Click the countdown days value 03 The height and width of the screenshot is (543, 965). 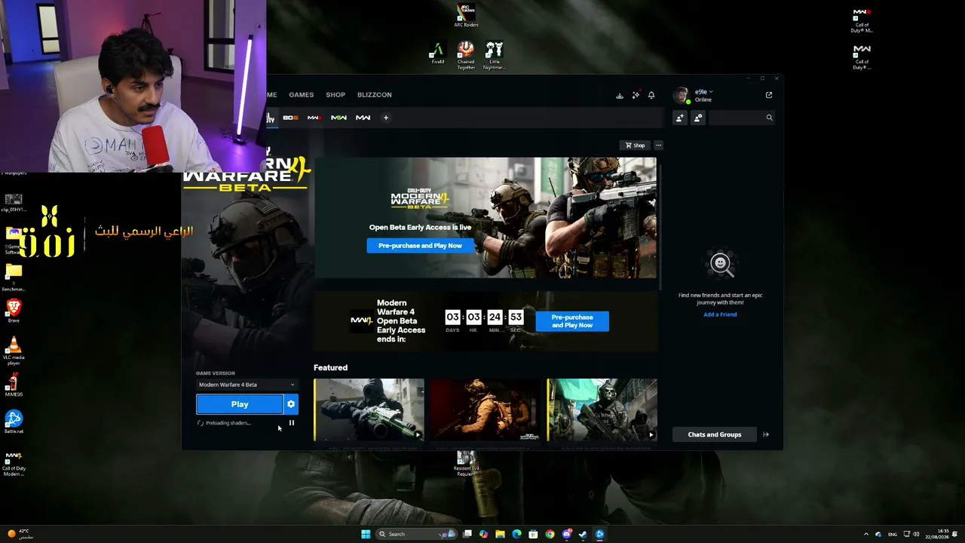click(452, 317)
